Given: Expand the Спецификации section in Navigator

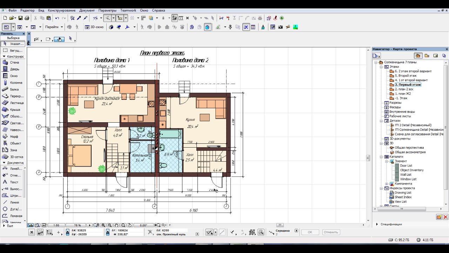Looking at the screenshot, I should click(x=377, y=224).
